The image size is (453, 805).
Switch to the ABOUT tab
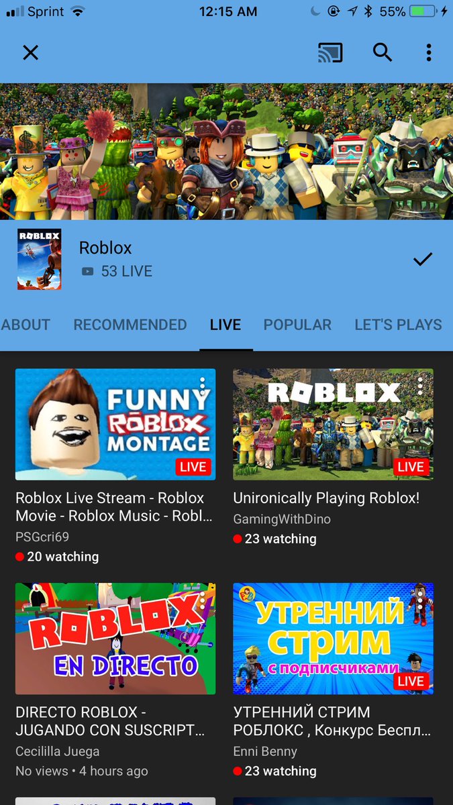coord(26,325)
